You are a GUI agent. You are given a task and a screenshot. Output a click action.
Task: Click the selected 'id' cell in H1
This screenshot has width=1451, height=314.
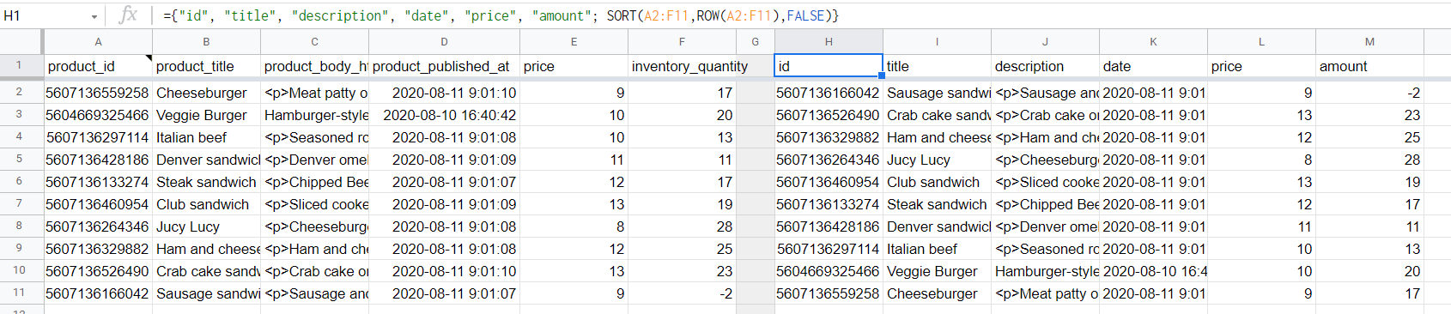coord(829,66)
